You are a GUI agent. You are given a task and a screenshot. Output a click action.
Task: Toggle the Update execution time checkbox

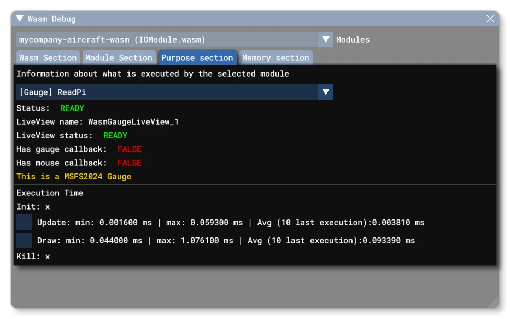click(x=24, y=222)
